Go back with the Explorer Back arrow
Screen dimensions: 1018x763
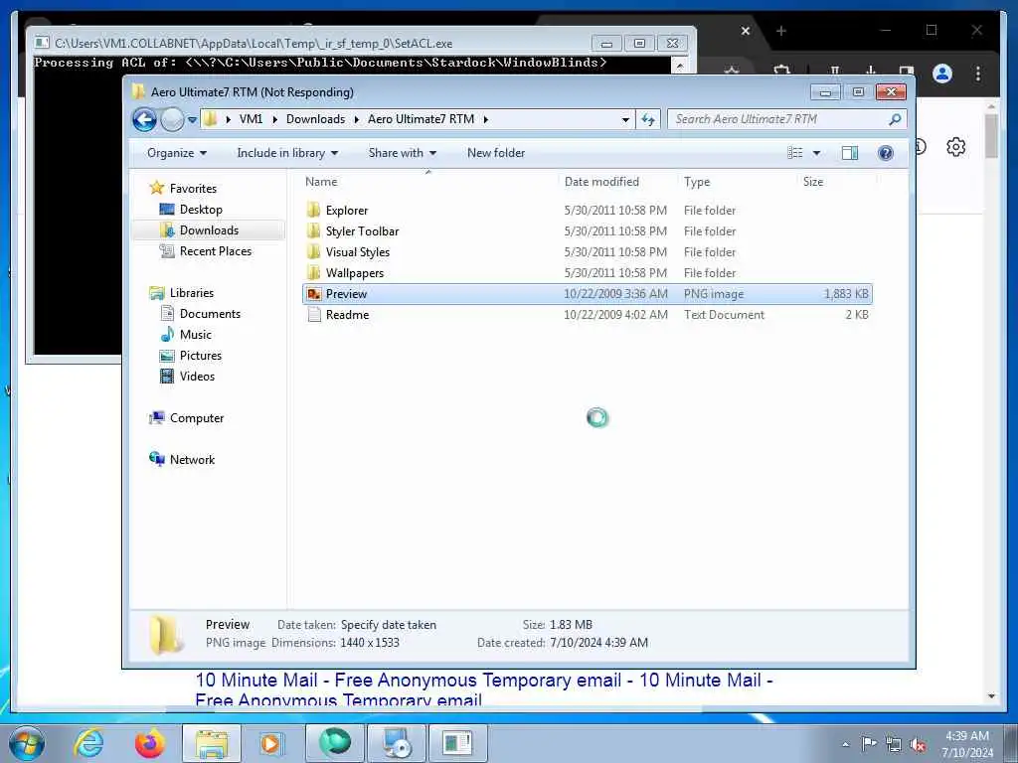pos(144,119)
